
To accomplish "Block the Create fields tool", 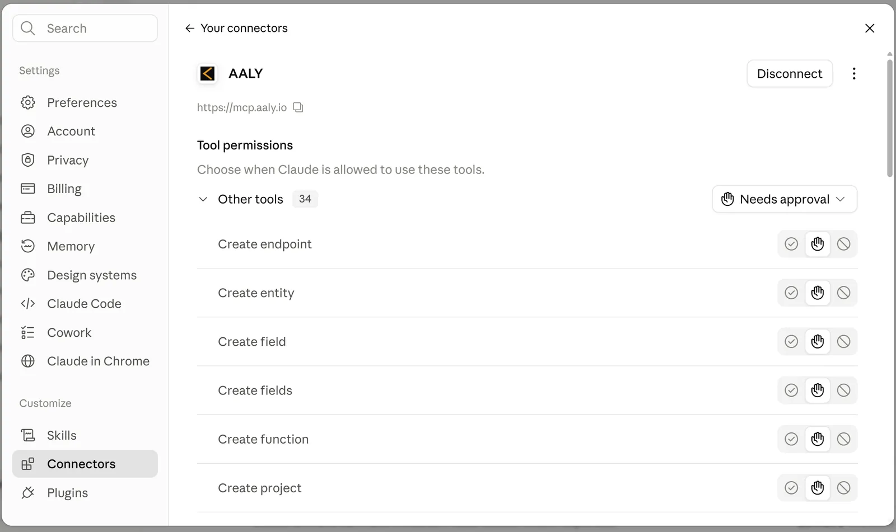I will (x=844, y=390).
